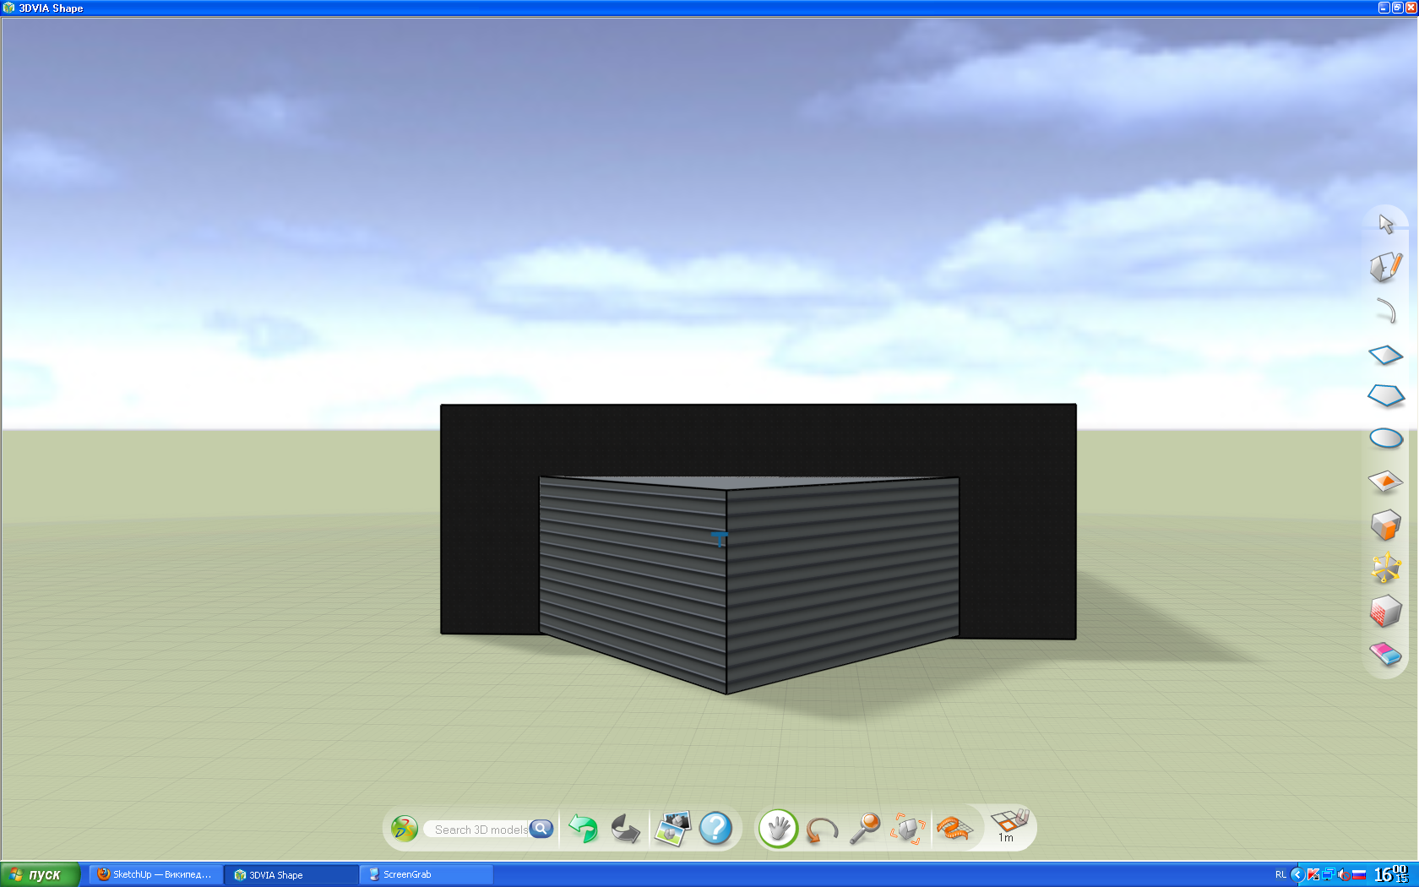The height and width of the screenshot is (887, 1419).
Task: Undo with the green arrow
Action: coord(583,829)
